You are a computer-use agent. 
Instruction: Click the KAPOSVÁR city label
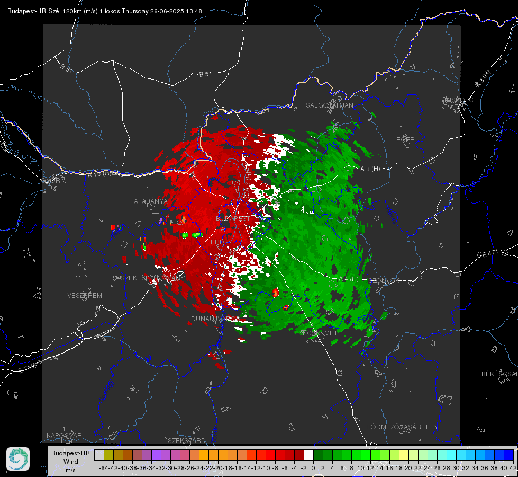[64, 435]
